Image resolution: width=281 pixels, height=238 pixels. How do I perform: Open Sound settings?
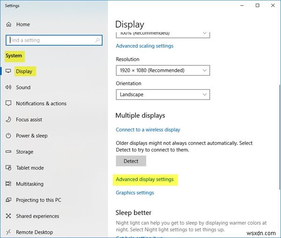pyautogui.click(x=23, y=87)
